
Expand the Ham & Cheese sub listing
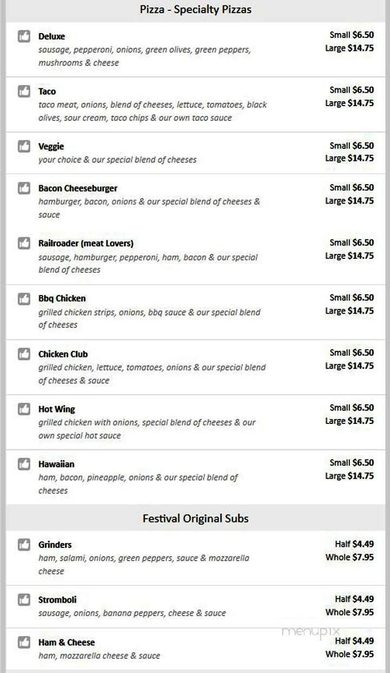click(66, 642)
